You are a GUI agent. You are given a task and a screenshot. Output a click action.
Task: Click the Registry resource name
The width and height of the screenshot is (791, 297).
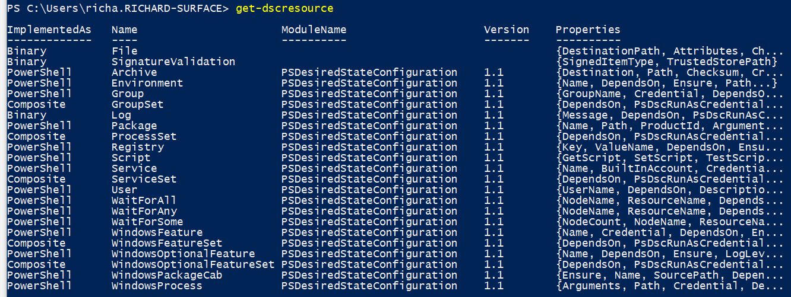(137, 147)
